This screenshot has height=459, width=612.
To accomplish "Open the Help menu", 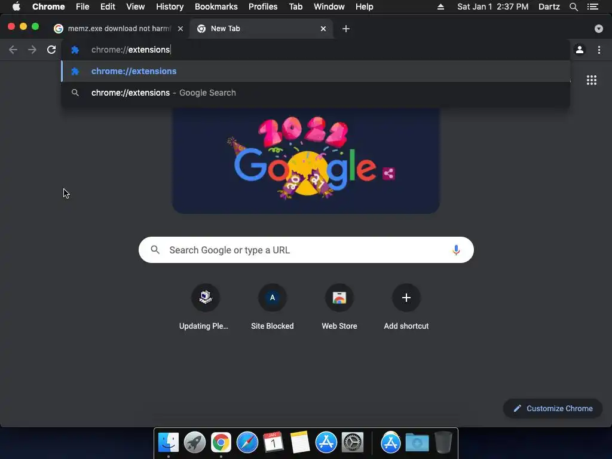I will click(x=364, y=7).
